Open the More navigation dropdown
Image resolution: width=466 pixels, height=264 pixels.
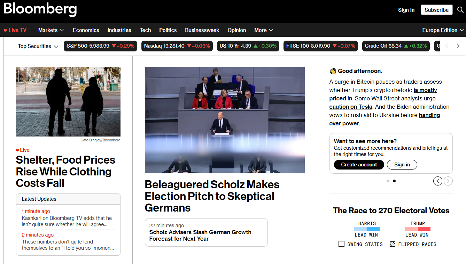[x=264, y=30]
